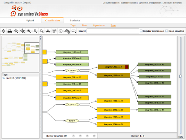Select the integration_3073 yellow node
Image resolution: width=186 pixels, height=140 pixels.
click(x=72, y=98)
